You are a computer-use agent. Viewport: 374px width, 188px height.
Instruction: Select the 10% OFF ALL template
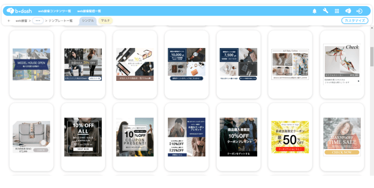click(x=83, y=137)
